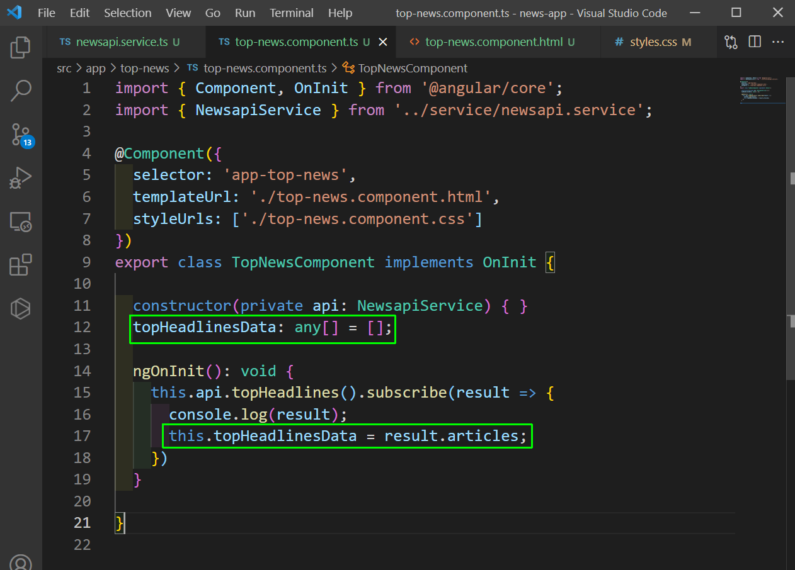The width and height of the screenshot is (795, 570).
Task: Open the Edit menu
Action: [79, 13]
